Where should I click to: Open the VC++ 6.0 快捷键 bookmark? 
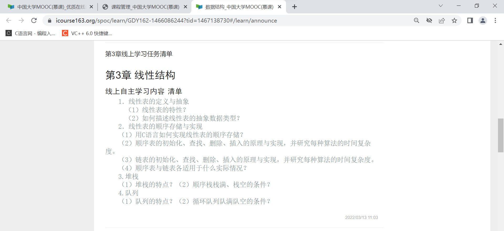(x=87, y=33)
